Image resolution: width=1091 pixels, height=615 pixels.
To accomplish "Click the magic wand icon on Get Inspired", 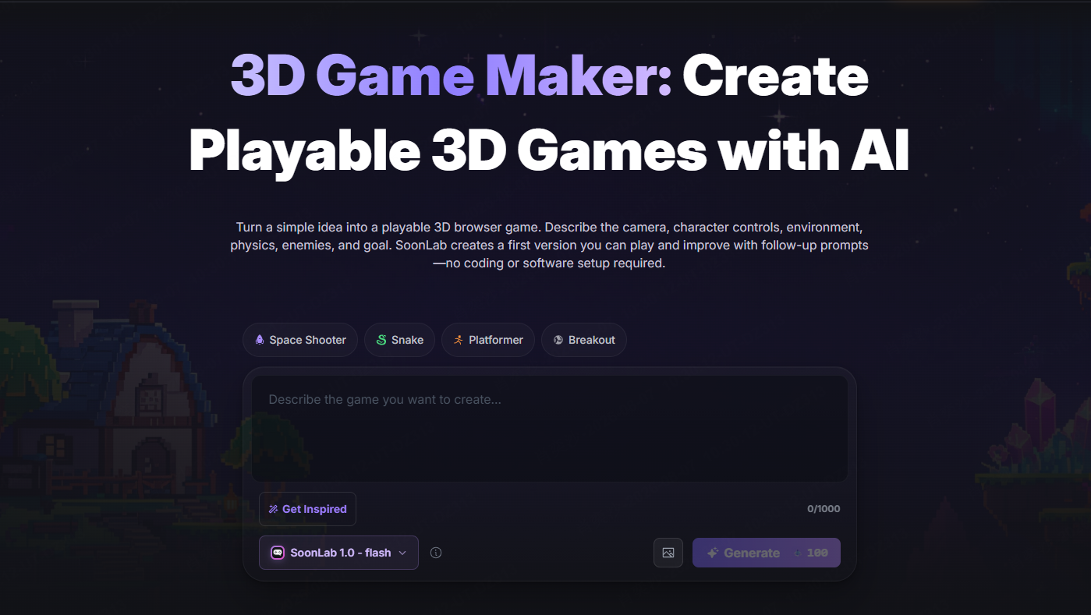I will tap(273, 509).
